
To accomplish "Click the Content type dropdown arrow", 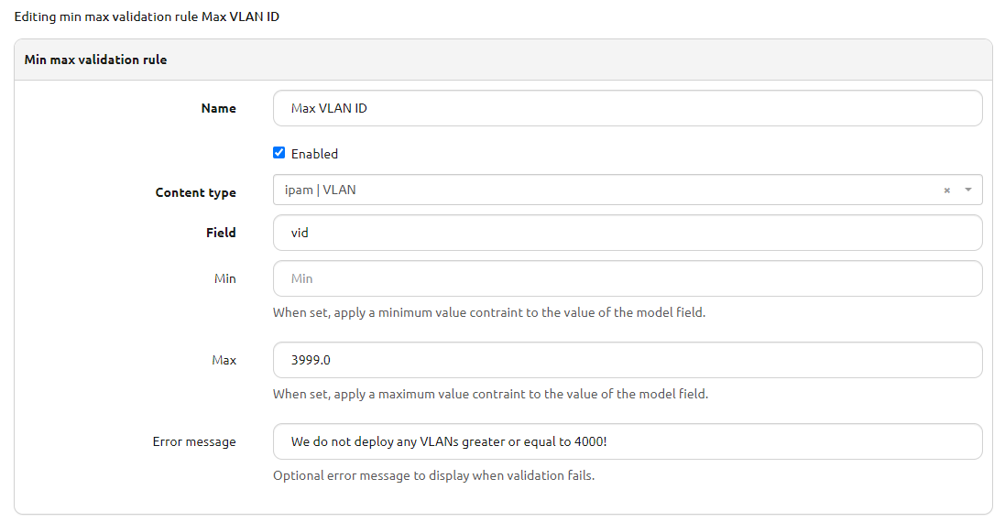I will click(x=967, y=190).
